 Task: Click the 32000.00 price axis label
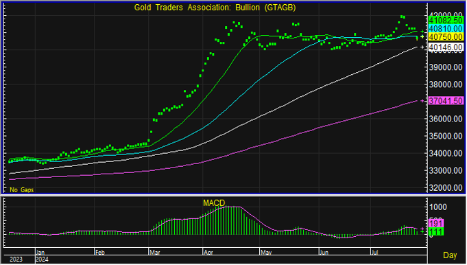446,188
